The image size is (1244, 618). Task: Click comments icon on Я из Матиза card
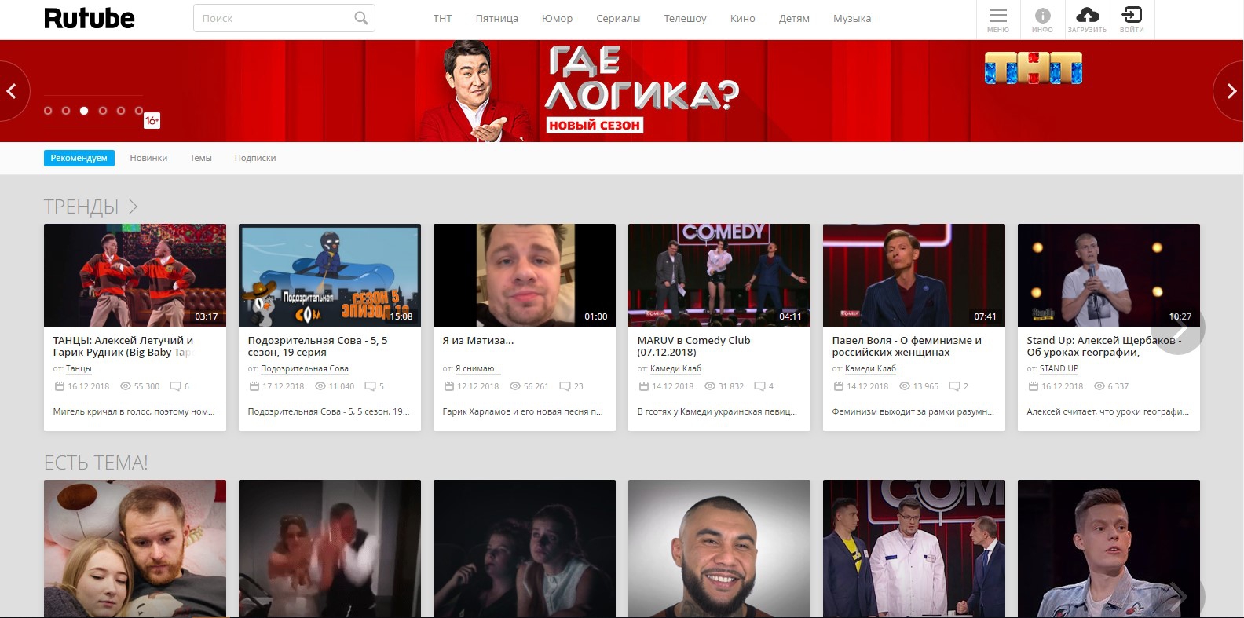point(565,386)
